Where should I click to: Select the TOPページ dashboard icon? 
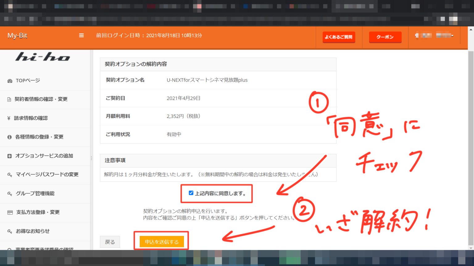click(10, 80)
